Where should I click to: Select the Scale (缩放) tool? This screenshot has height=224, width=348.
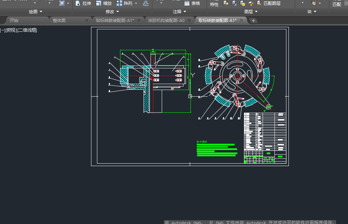coord(104,3)
